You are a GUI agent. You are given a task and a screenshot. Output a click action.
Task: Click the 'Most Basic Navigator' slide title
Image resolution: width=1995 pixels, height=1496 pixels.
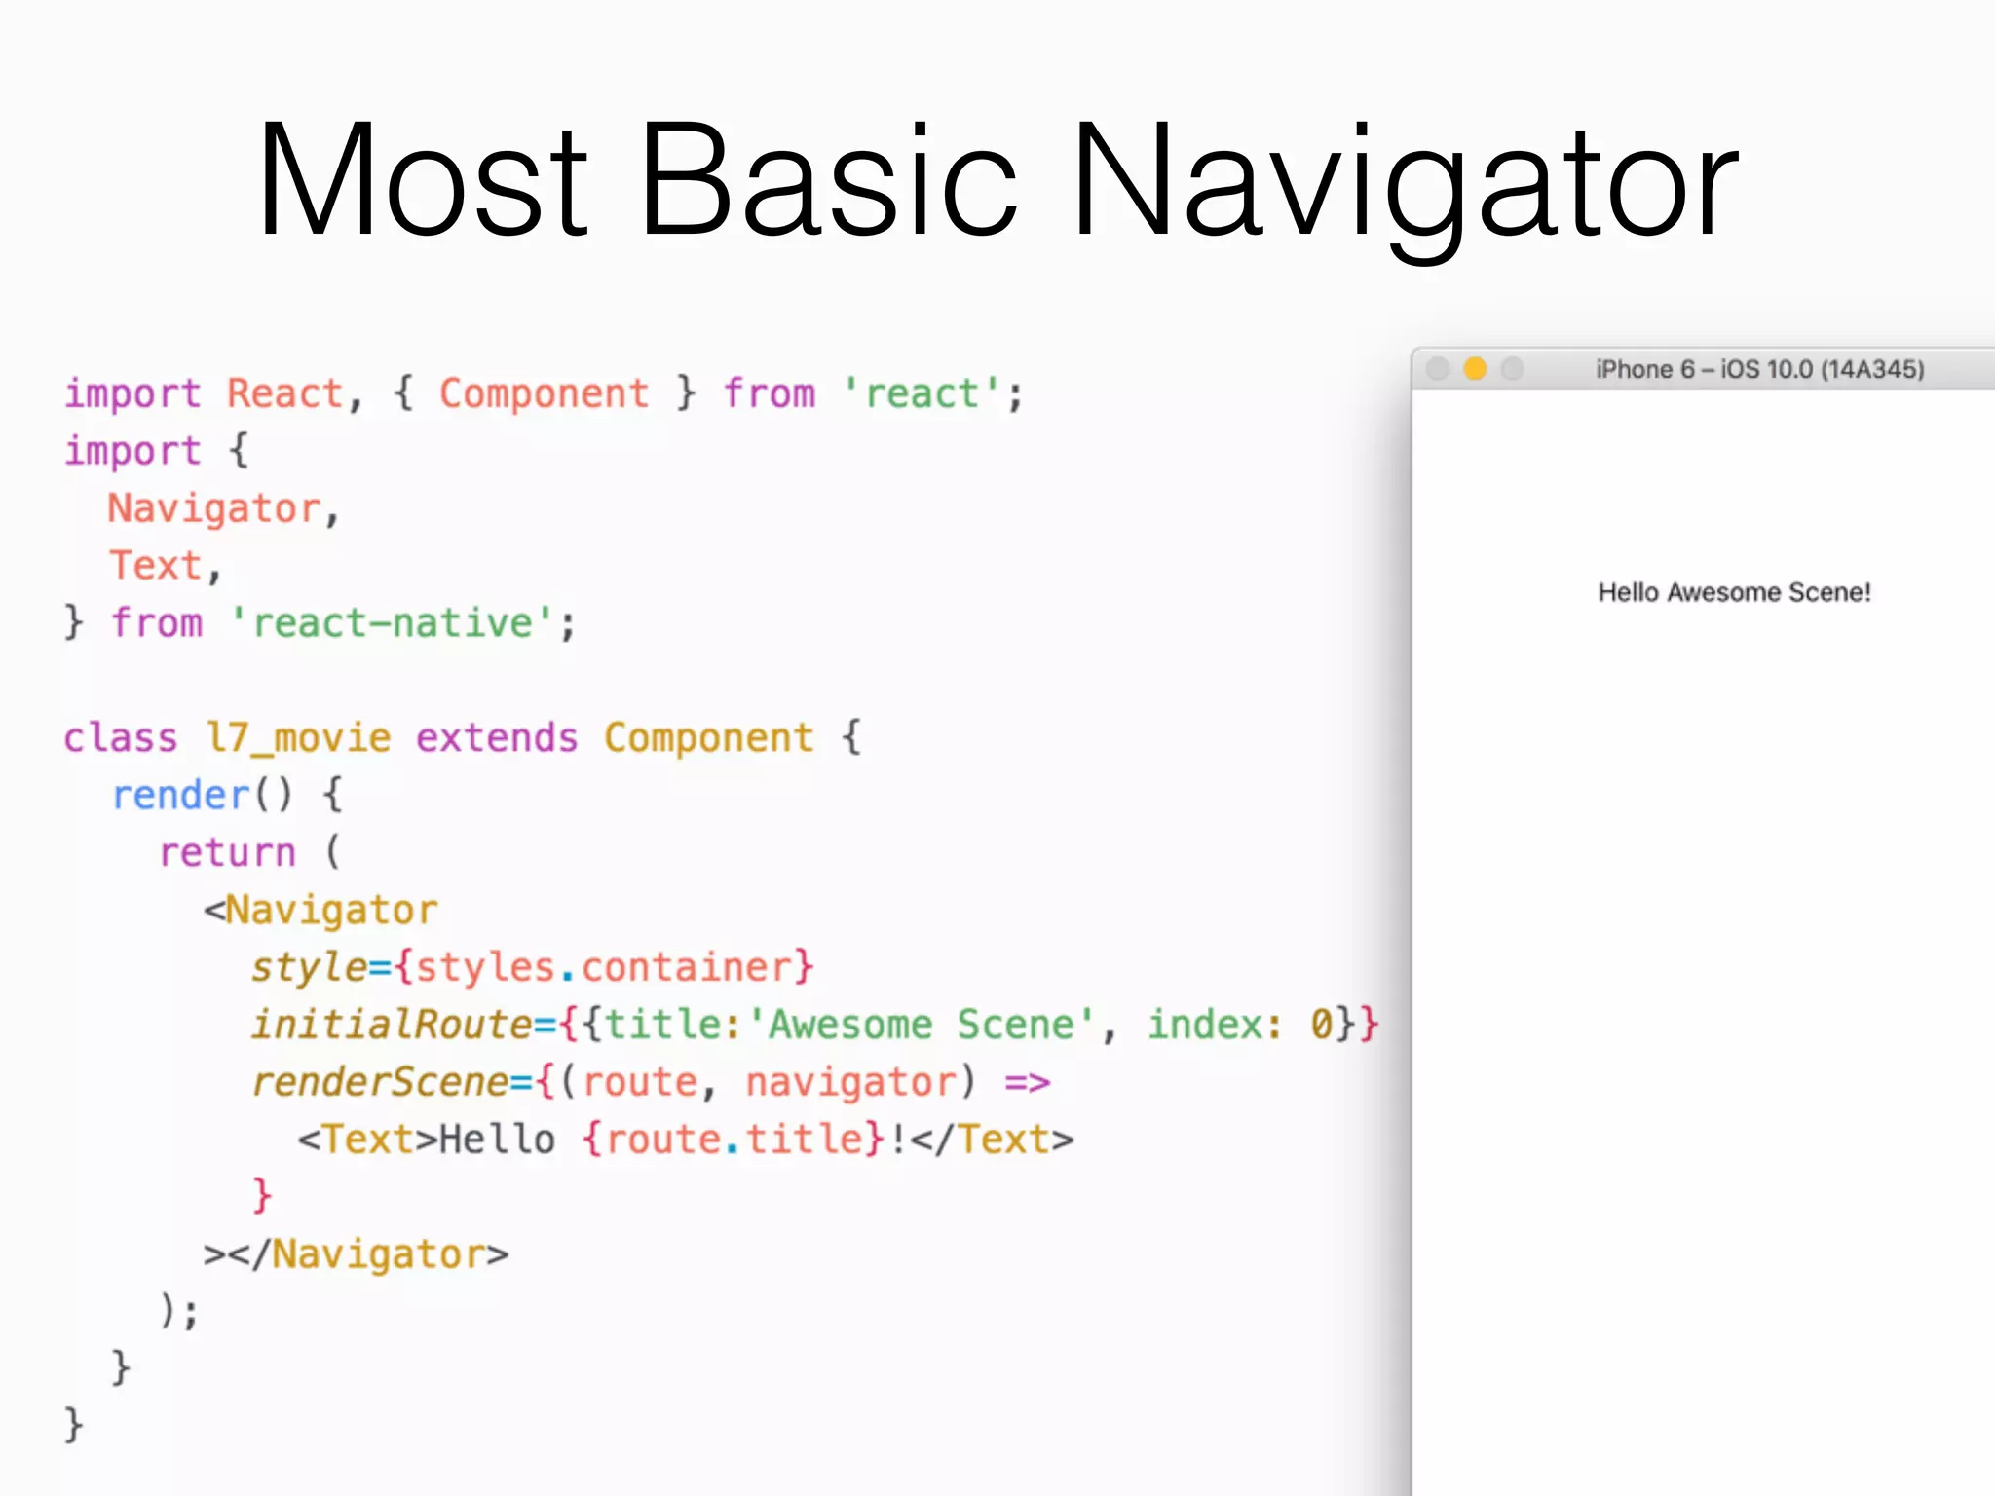(997, 180)
